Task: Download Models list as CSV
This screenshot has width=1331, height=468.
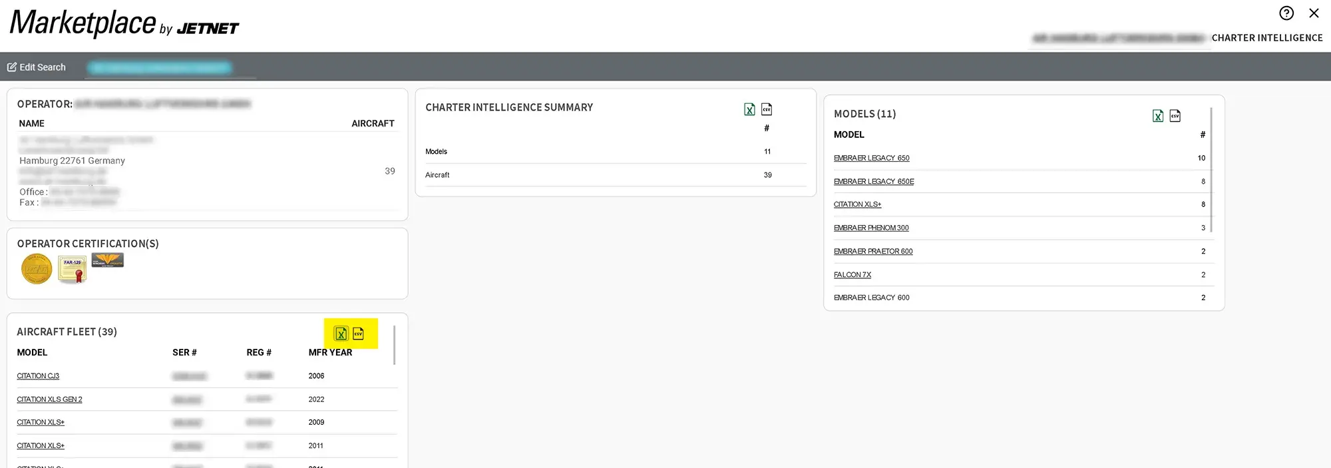Action: pyautogui.click(x=1175, y=116)
